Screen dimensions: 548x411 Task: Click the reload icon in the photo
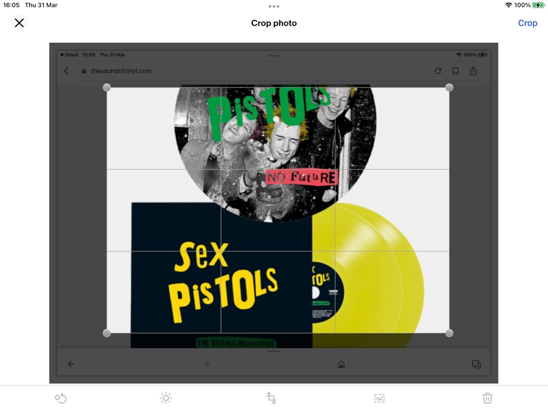pyautogui.click(x=438, y=71)
